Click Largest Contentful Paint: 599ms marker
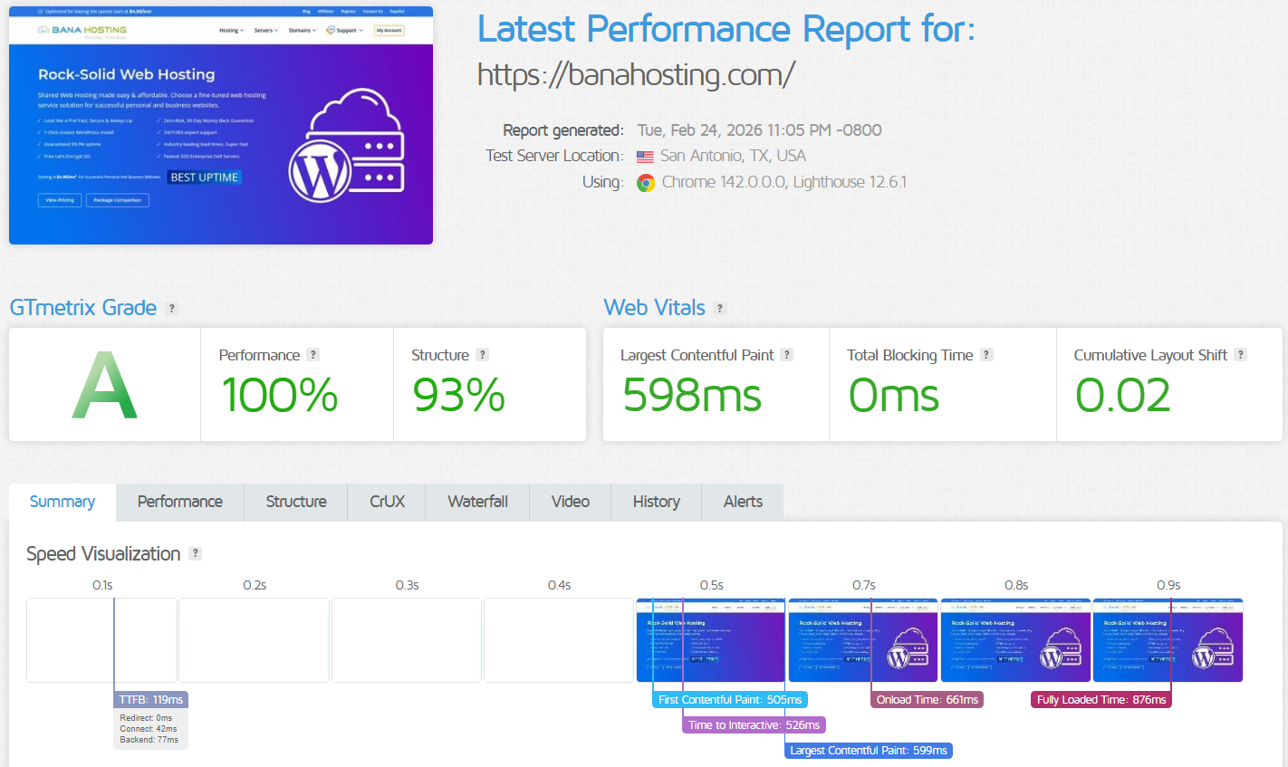Screen dimensions: 1288x767 tap(869, 751)
